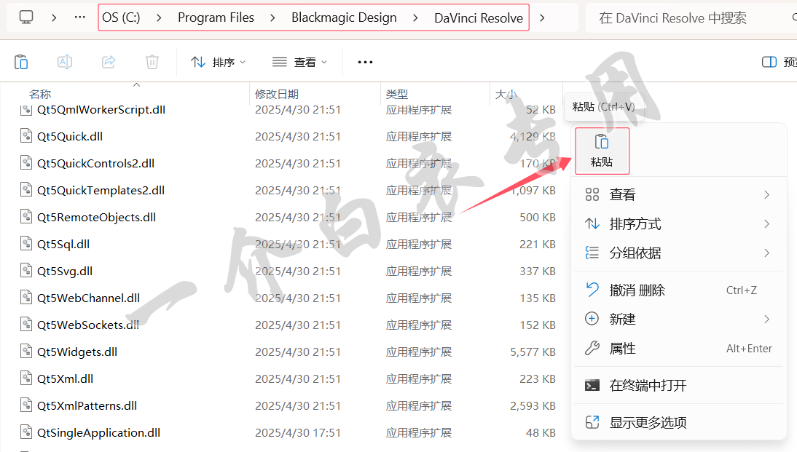Focus the 在 DaVinci Resolve 中搜索 search box

[691, 17]
